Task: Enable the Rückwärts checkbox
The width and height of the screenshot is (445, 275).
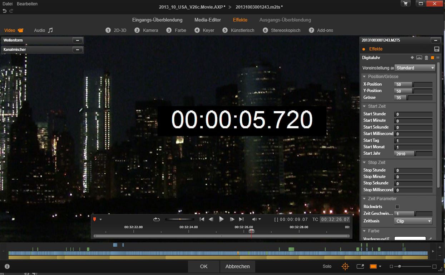Action: pos(397,207)
